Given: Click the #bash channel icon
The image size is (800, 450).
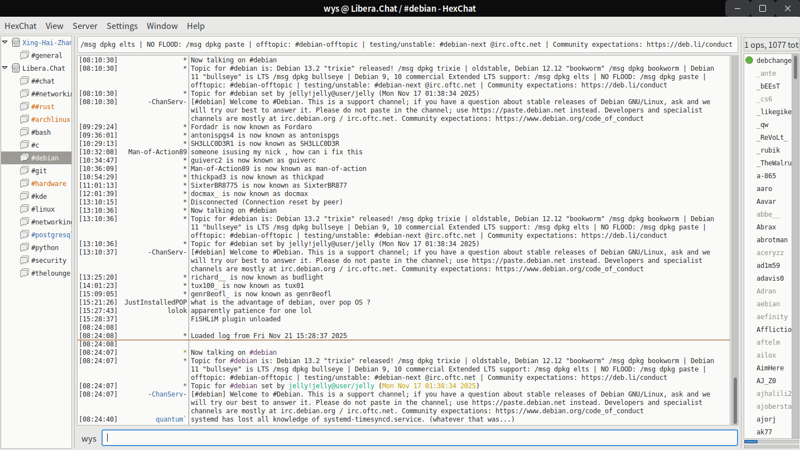Looking at the screenshot, I should click(x=25, y=132).
